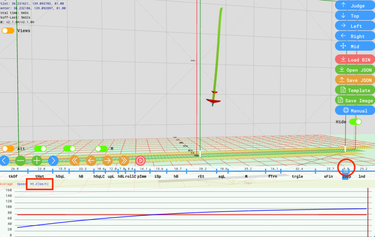This screenshot has width=375, height=237.
Task: Select lnd landing segment
Action: (x=362, y=176)
